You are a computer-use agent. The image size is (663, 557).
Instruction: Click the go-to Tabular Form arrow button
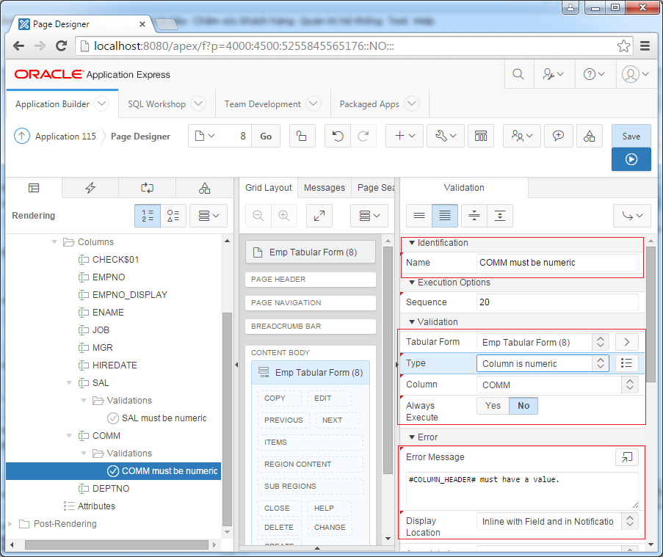pos(626,342)
